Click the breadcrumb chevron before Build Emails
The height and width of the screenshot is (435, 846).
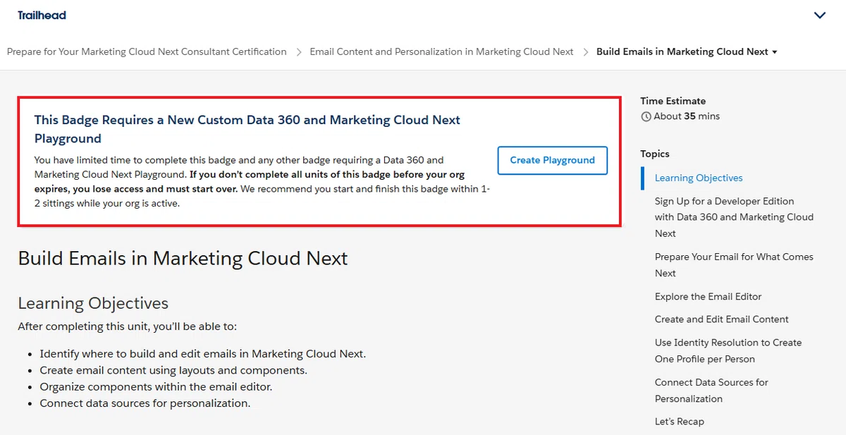[x=585, y=51]
